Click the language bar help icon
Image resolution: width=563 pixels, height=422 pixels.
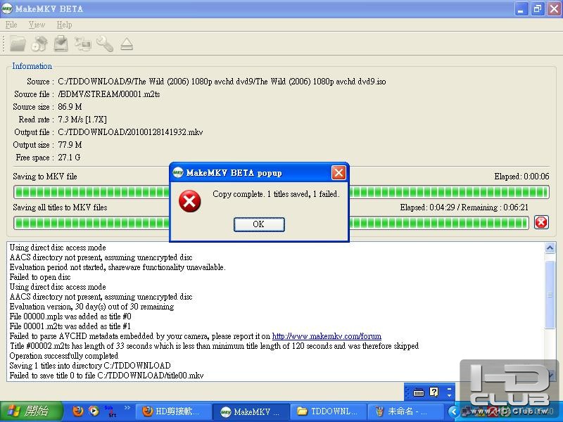(x=434, y=392)
